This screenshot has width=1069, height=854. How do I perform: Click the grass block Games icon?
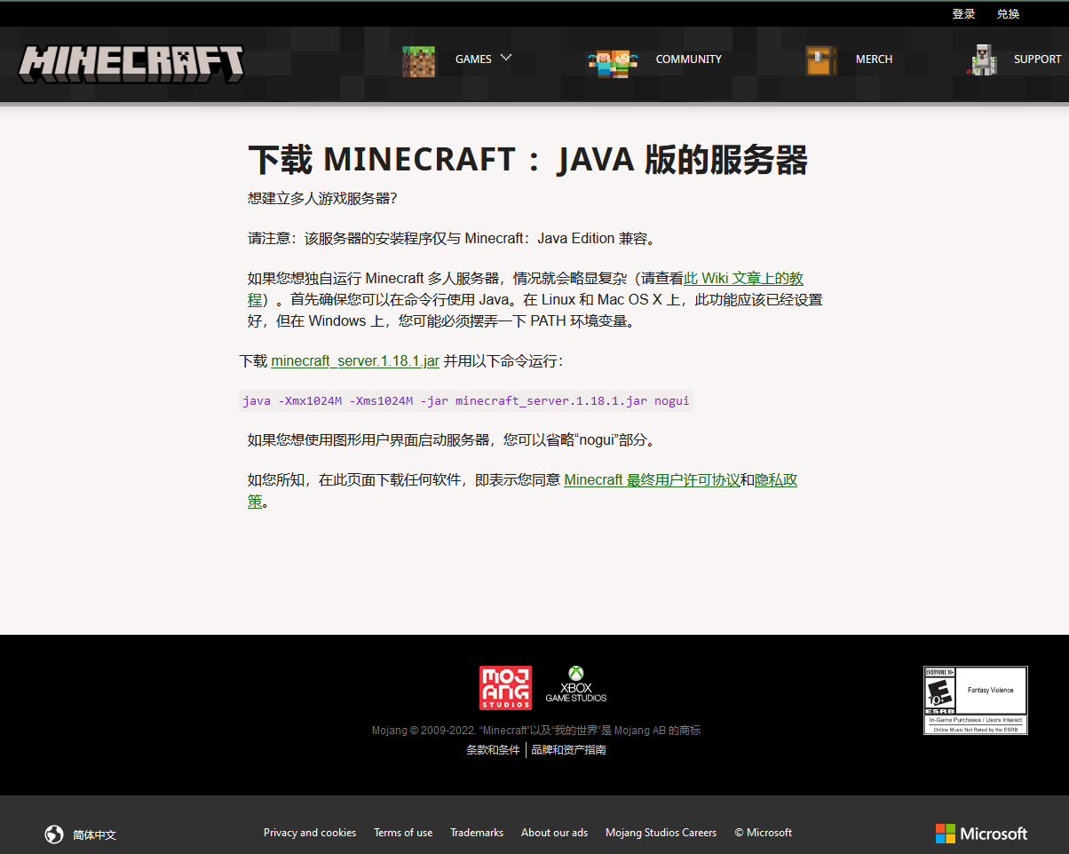point(419,61)
